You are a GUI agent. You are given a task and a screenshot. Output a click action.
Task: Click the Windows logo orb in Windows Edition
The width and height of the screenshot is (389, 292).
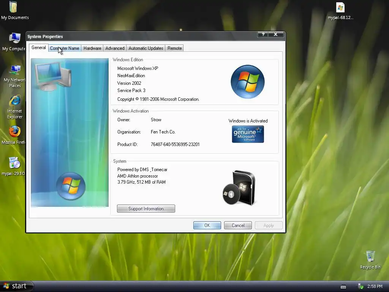click(248, 82)
